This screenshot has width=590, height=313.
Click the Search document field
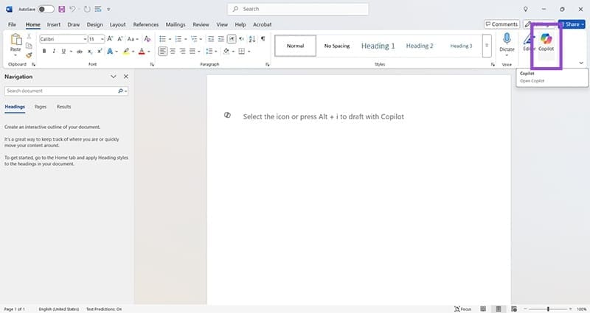(x=60, y=91)
